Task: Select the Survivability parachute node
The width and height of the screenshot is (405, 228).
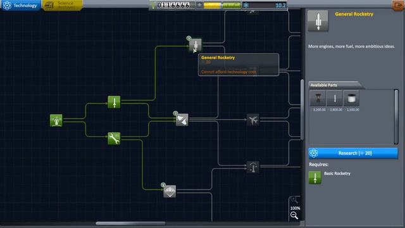Action: (170, 191)
